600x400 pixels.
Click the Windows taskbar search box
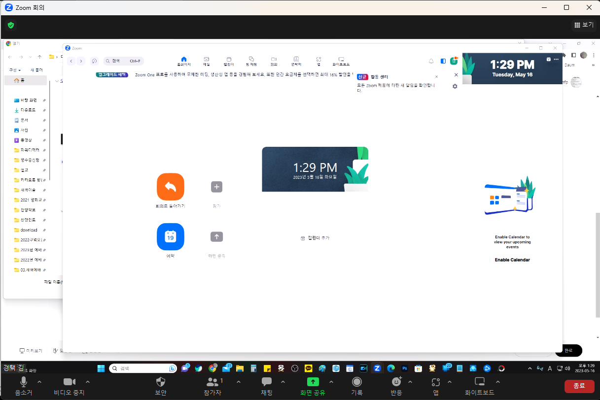(x=143, y=368)
